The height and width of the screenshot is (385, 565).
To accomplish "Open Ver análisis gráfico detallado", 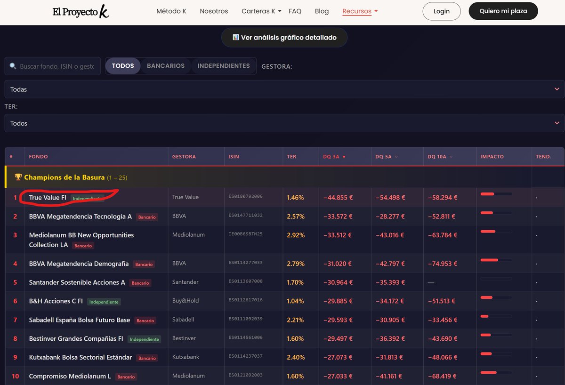I will pyautogui.click(x=284, y=37).
